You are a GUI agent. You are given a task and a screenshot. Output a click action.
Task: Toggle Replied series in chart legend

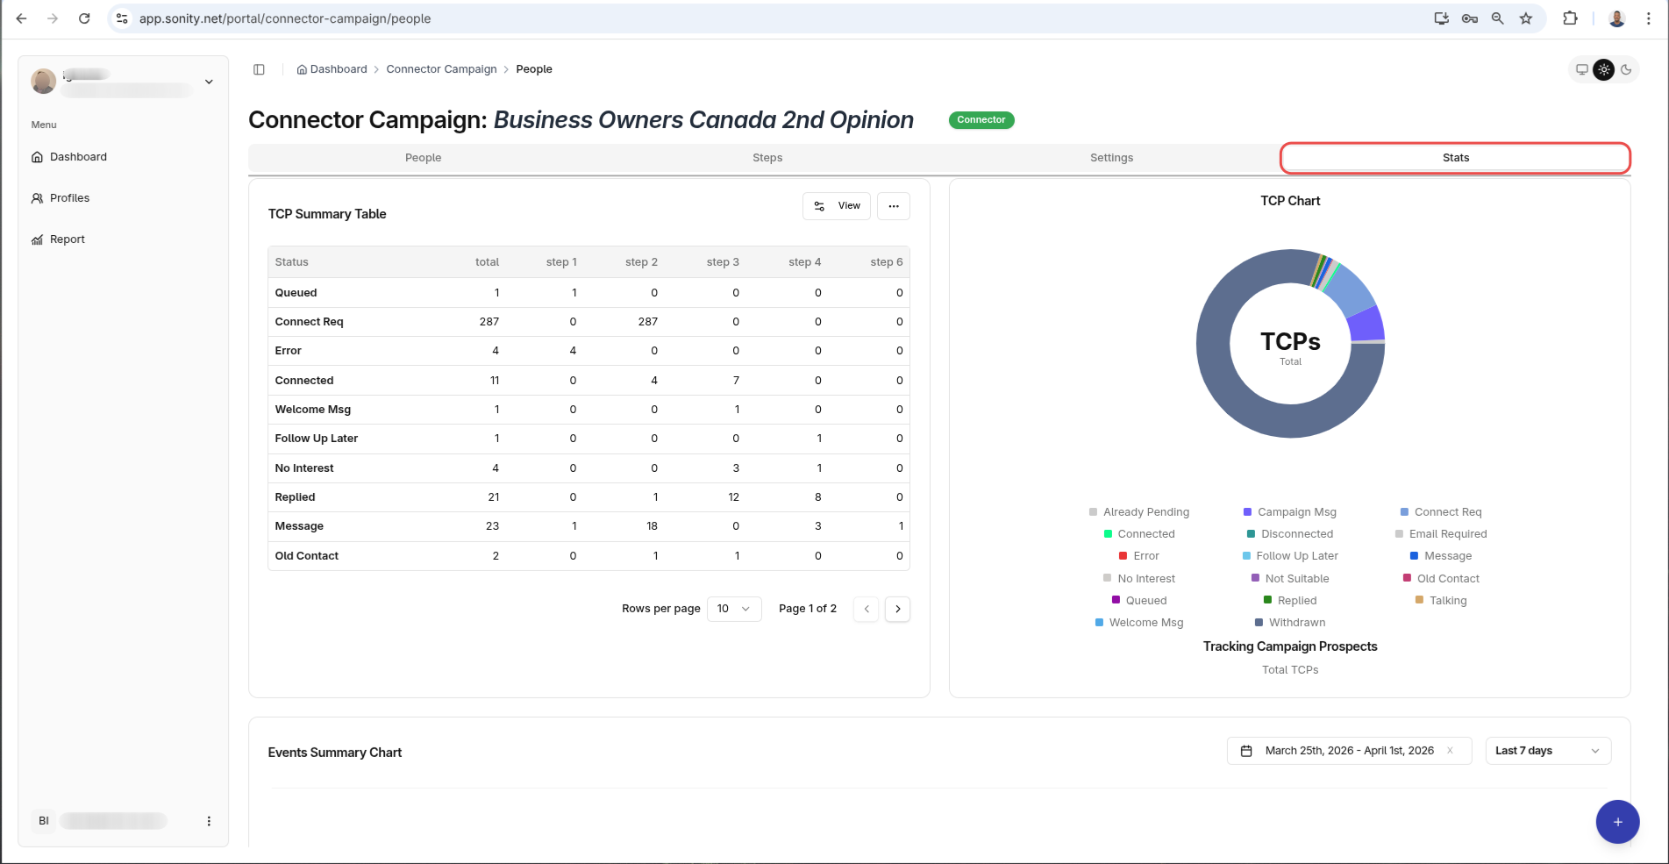click(x=1290, y=601)
